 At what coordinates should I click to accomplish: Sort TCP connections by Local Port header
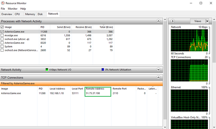coord(77,89)
